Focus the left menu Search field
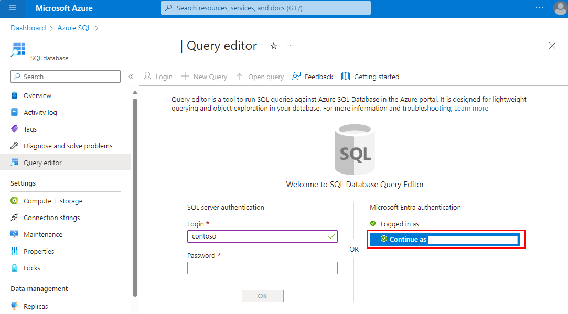The height and width of the screenshot is (314, 568). tap(66, 77)
